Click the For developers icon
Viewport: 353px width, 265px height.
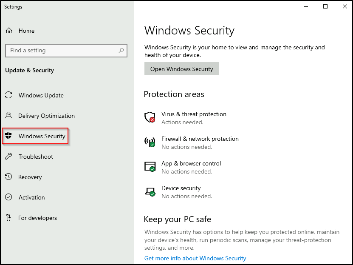click(x=8, y=218)
